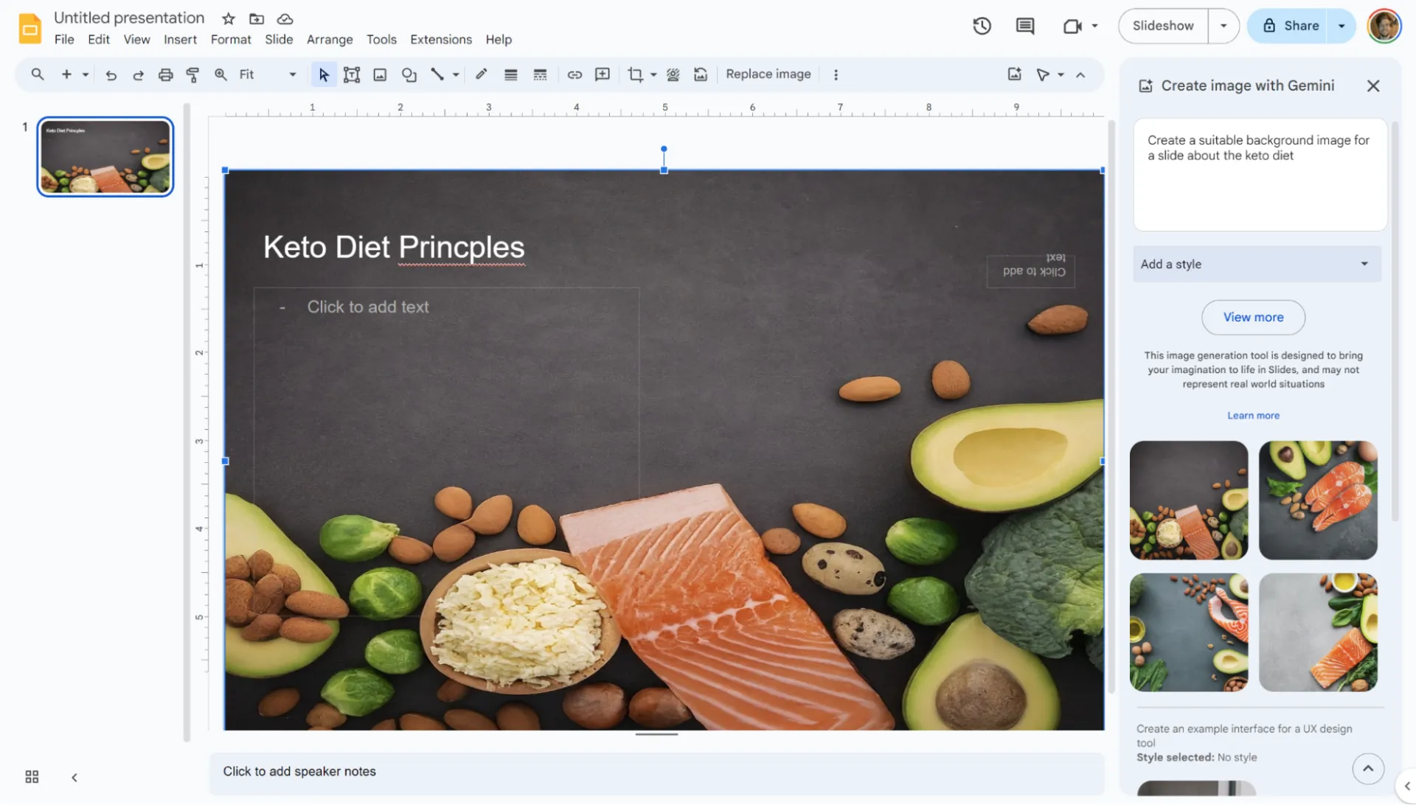Open the Add a style dropdown
Screen dimensions: 1416x805
1257,264
